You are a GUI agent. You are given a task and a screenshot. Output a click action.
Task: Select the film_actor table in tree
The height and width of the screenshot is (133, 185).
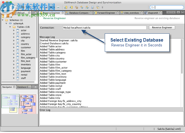[x=26, y=54]
